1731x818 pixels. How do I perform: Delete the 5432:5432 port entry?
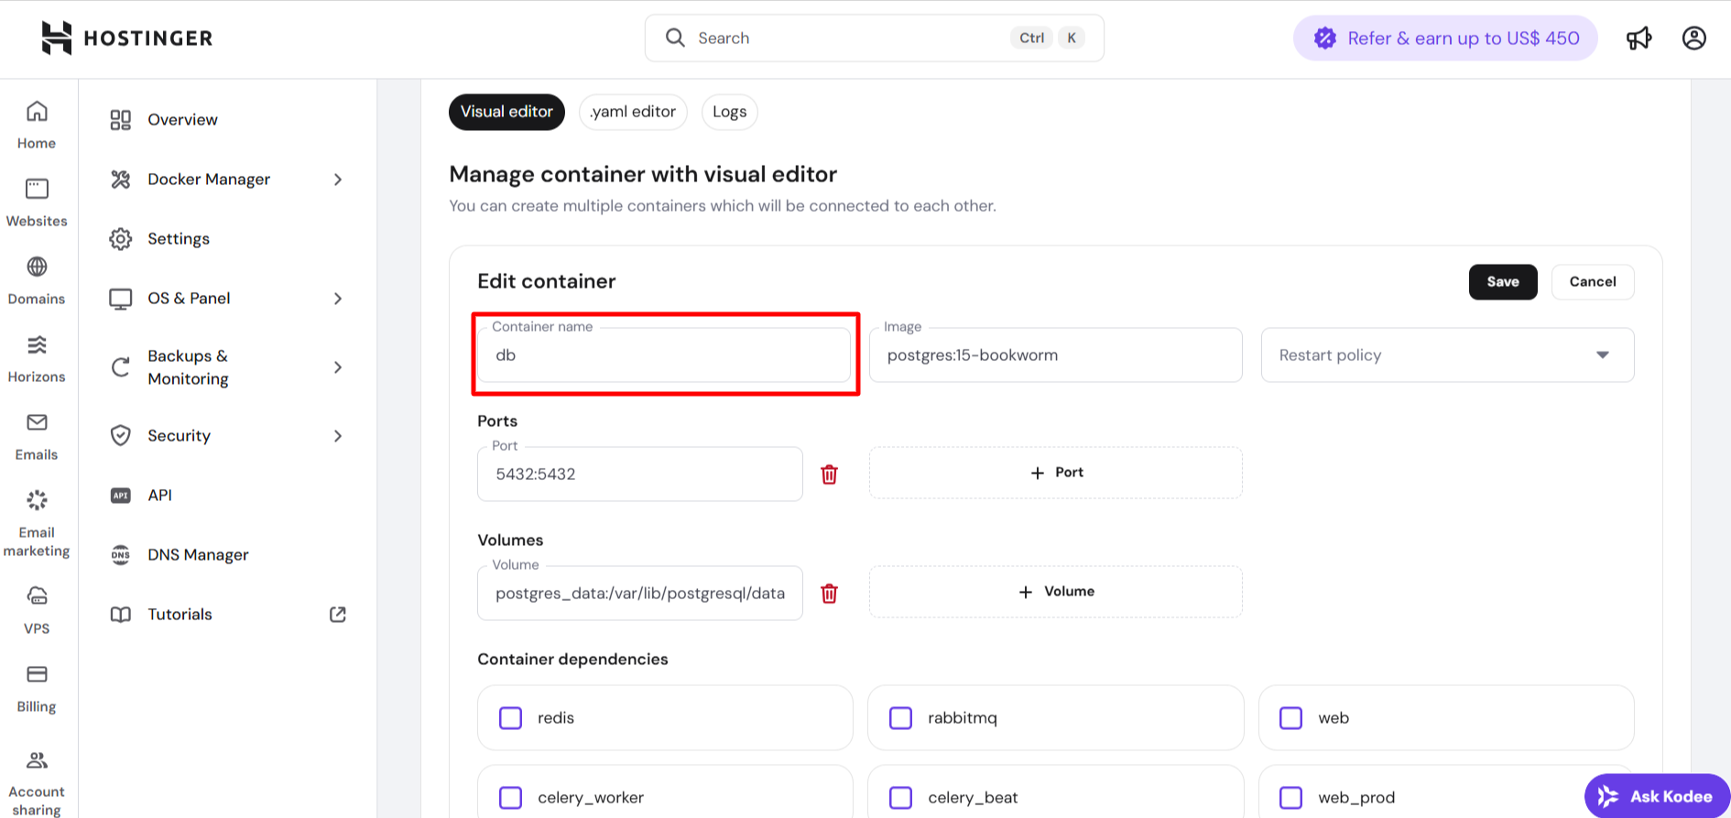tap(829, 474)
